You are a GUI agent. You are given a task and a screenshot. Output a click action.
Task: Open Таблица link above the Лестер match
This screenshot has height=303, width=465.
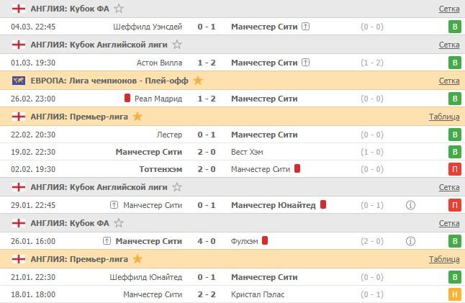[x=444, y=117]
